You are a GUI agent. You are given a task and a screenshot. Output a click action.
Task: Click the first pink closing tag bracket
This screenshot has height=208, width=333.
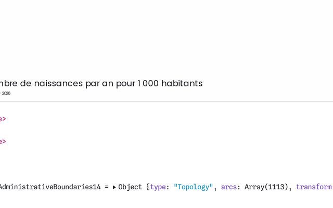[3, 119]
